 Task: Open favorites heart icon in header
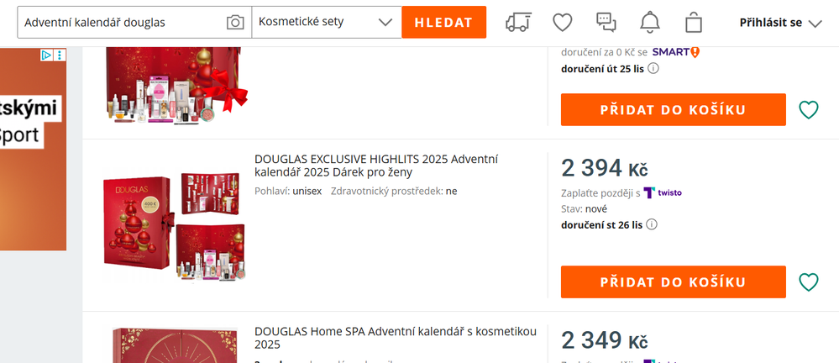(562, 23)
